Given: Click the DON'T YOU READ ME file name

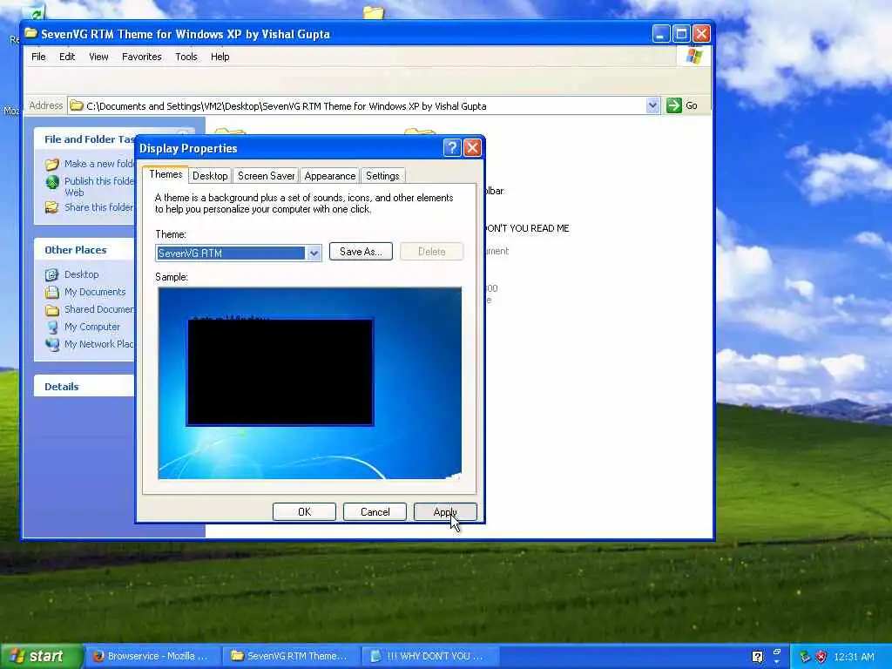Looking at the screenshot, I should point(526,229).
